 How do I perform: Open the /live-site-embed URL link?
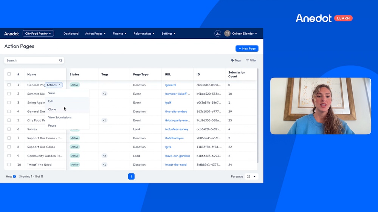point(176,111)
